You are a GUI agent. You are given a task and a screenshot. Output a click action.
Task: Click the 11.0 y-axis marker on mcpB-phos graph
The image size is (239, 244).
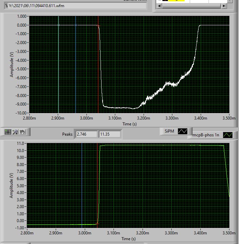click(x=21, y=143)
